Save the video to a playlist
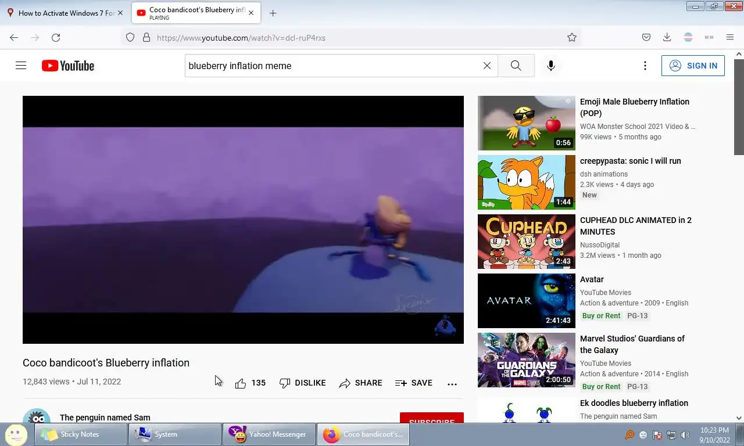 coord(414,383)
